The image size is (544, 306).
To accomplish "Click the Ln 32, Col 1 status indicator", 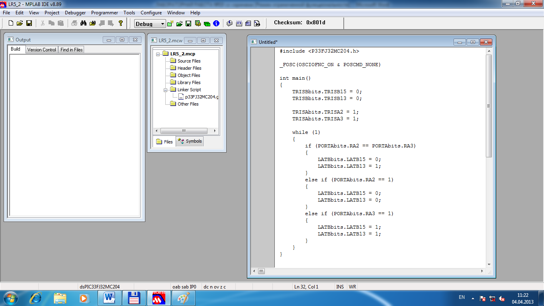I will click(x=306, y=286).
